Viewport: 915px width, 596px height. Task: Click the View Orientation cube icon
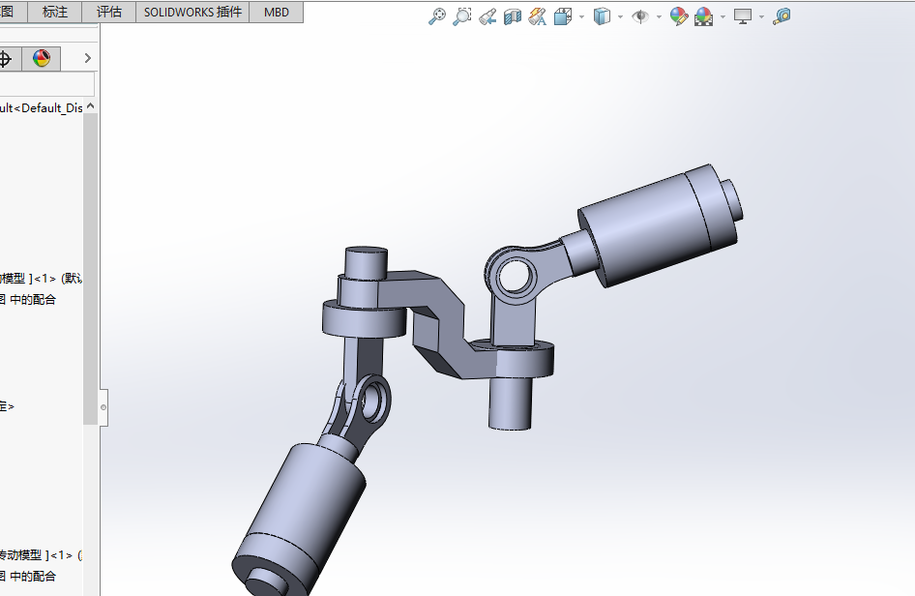(563, 16)
